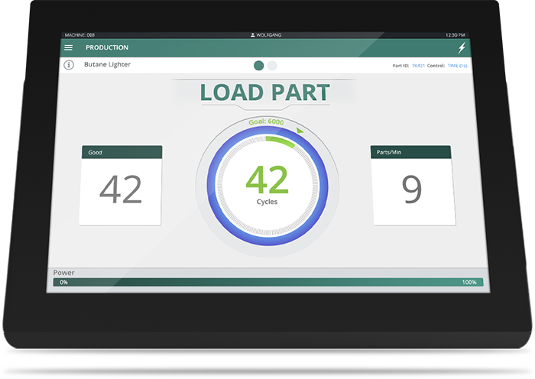
Task: Click the Wolfgang user profile icon
Action: tap(252, 35)
